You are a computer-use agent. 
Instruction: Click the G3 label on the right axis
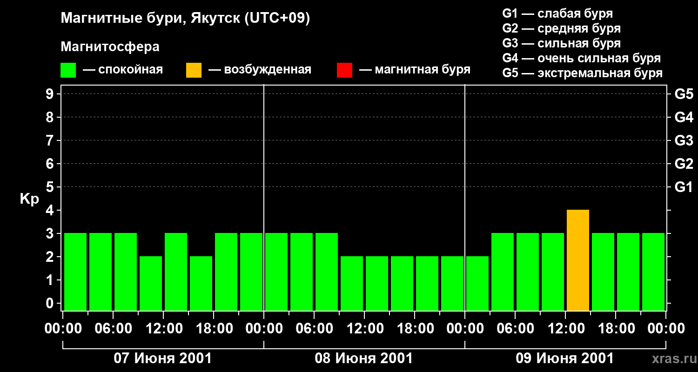tap(684, 140)
